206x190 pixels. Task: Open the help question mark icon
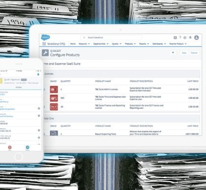180,38
